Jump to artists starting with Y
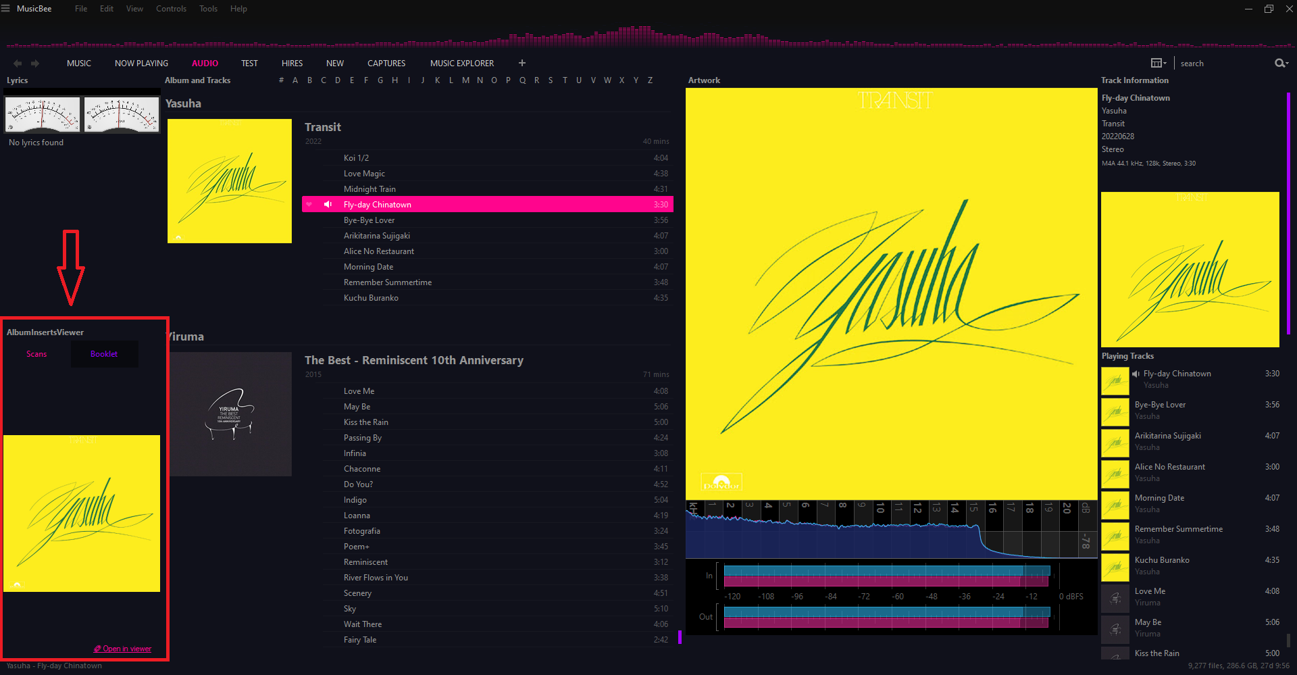 click(636, 80)
